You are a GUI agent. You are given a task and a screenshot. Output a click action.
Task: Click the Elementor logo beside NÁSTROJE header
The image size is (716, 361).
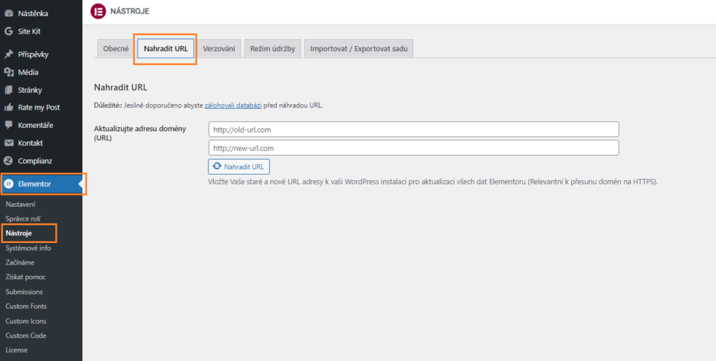coord(98,11)
